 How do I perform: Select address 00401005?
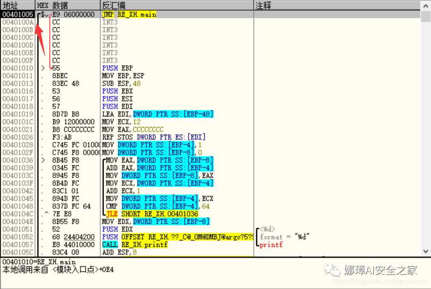(x=18, y=14)
